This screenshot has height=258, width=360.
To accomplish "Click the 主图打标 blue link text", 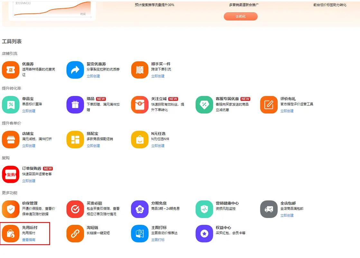I will pyautogui.click(x=158, y=240).
